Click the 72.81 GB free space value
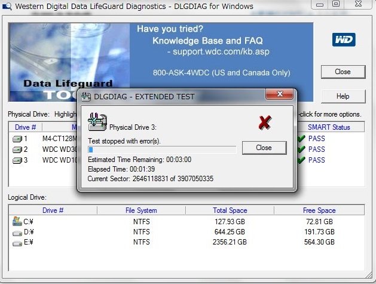 pos(319,222)
